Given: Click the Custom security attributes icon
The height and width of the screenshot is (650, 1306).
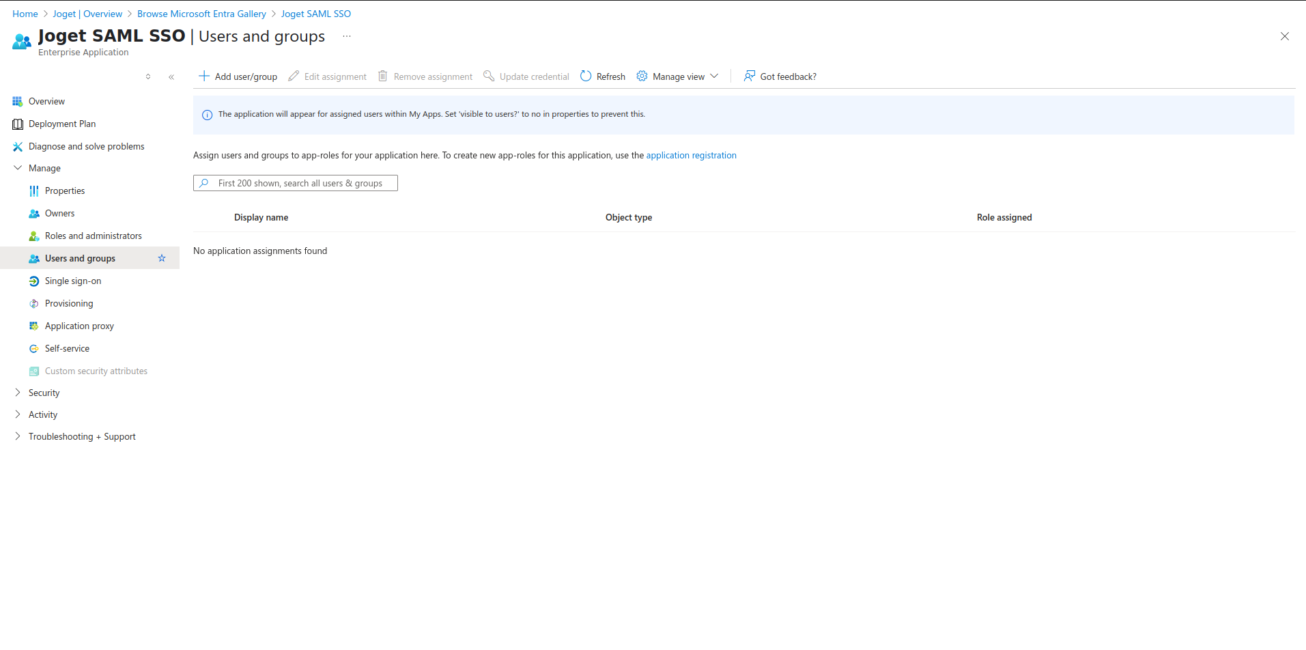Looking at the screenshot, I should coord(34,371).
